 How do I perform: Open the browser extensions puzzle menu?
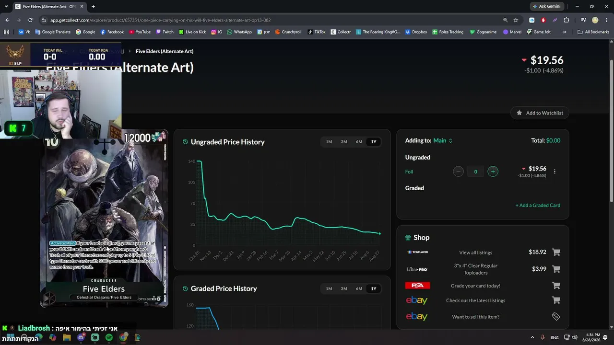click(x=567, y=20)
